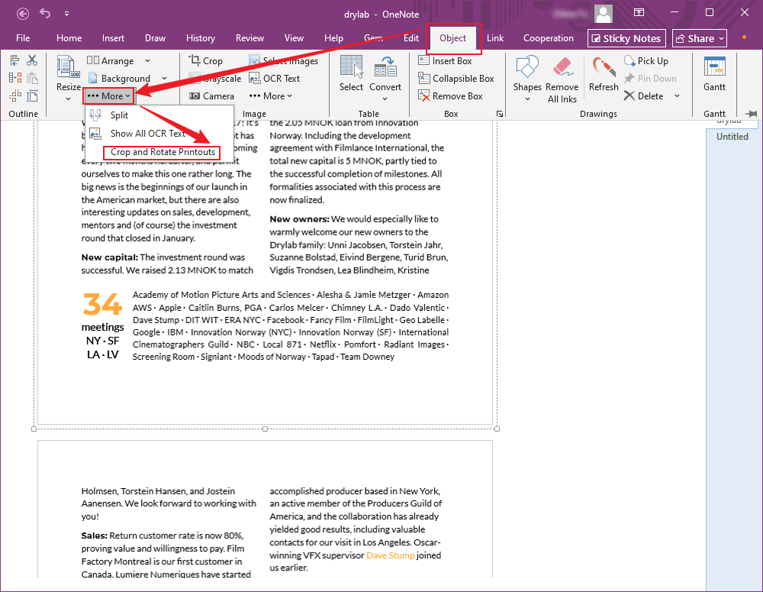Click the Camera tool
Image resolution: width=763 pixels, height=592 pixels.
pyautogui.click(x=212, y=96)
